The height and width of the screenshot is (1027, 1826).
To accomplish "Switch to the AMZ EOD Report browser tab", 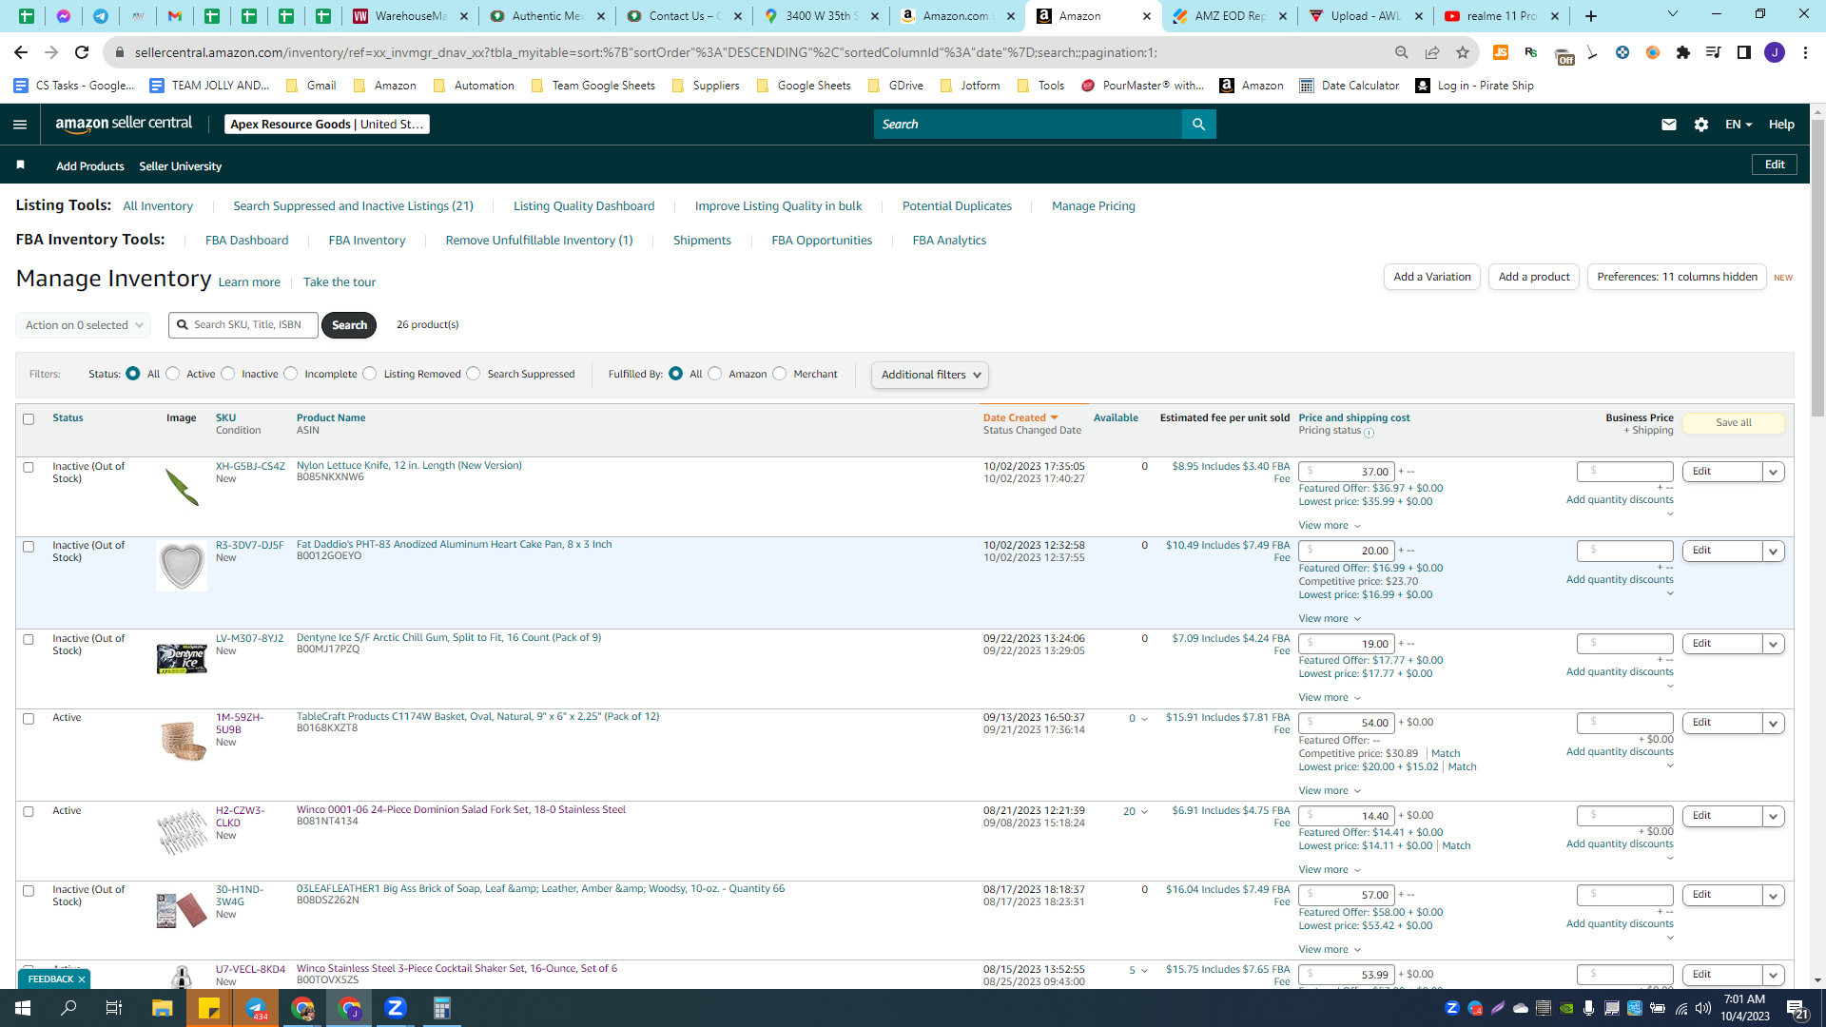I will (1231, 16).
